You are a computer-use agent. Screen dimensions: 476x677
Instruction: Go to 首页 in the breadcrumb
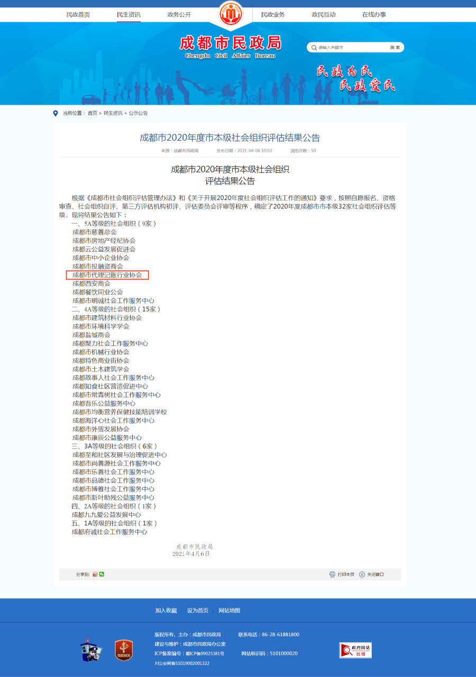pyautogui.click(x=93, y=113)
